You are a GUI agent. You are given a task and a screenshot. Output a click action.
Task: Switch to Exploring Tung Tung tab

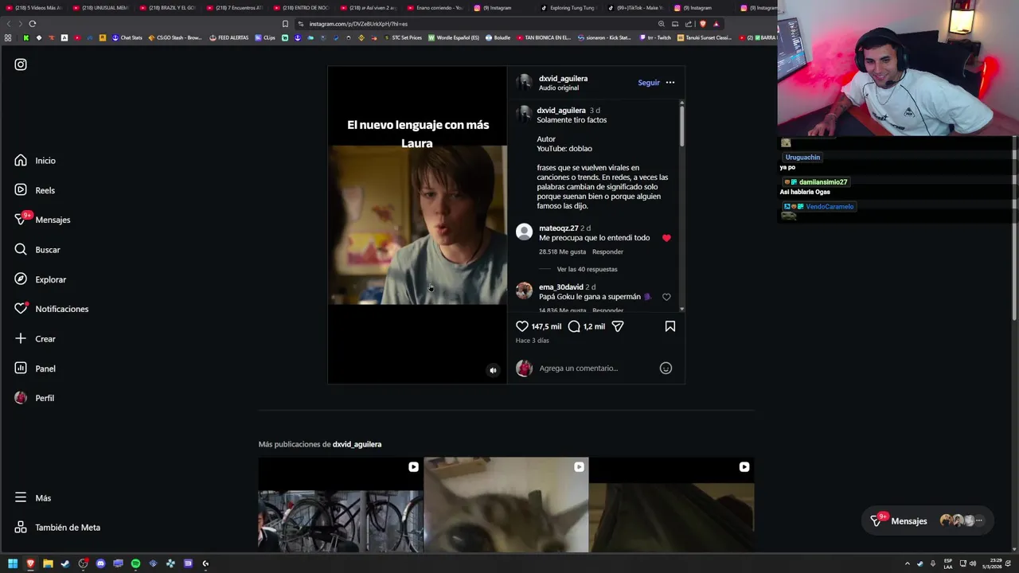568,8
